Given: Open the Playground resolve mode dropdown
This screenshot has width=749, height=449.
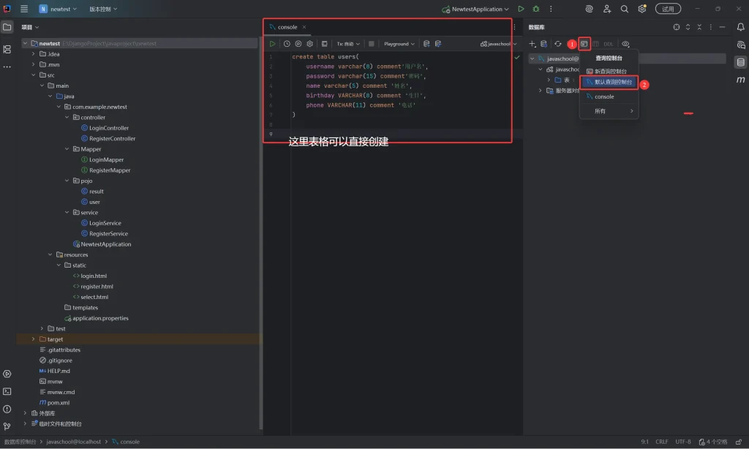Looking at the screenshot, I should [399, 44].
